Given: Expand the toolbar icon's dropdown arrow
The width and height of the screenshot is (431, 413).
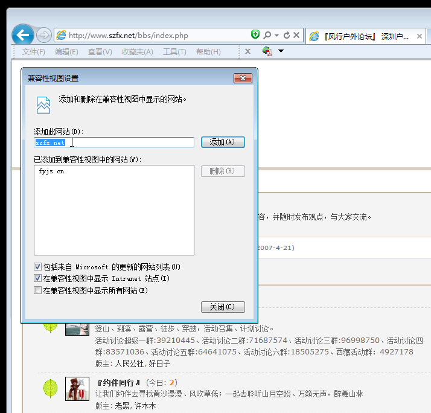Looking at the screenshot, I should point(281,51).
